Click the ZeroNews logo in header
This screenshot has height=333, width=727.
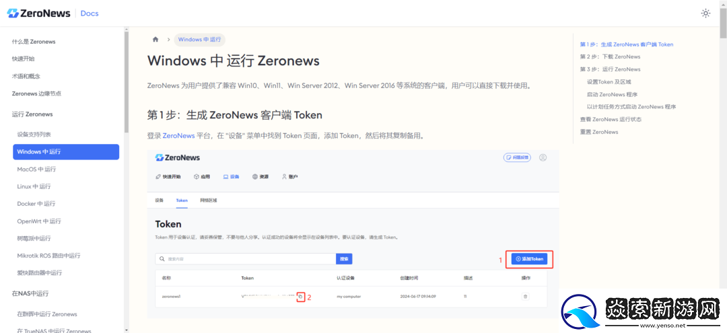coord(37,13)
